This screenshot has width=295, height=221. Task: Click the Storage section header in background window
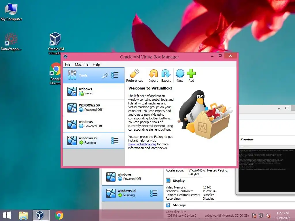pyautogui.click(x=179, y=205)
